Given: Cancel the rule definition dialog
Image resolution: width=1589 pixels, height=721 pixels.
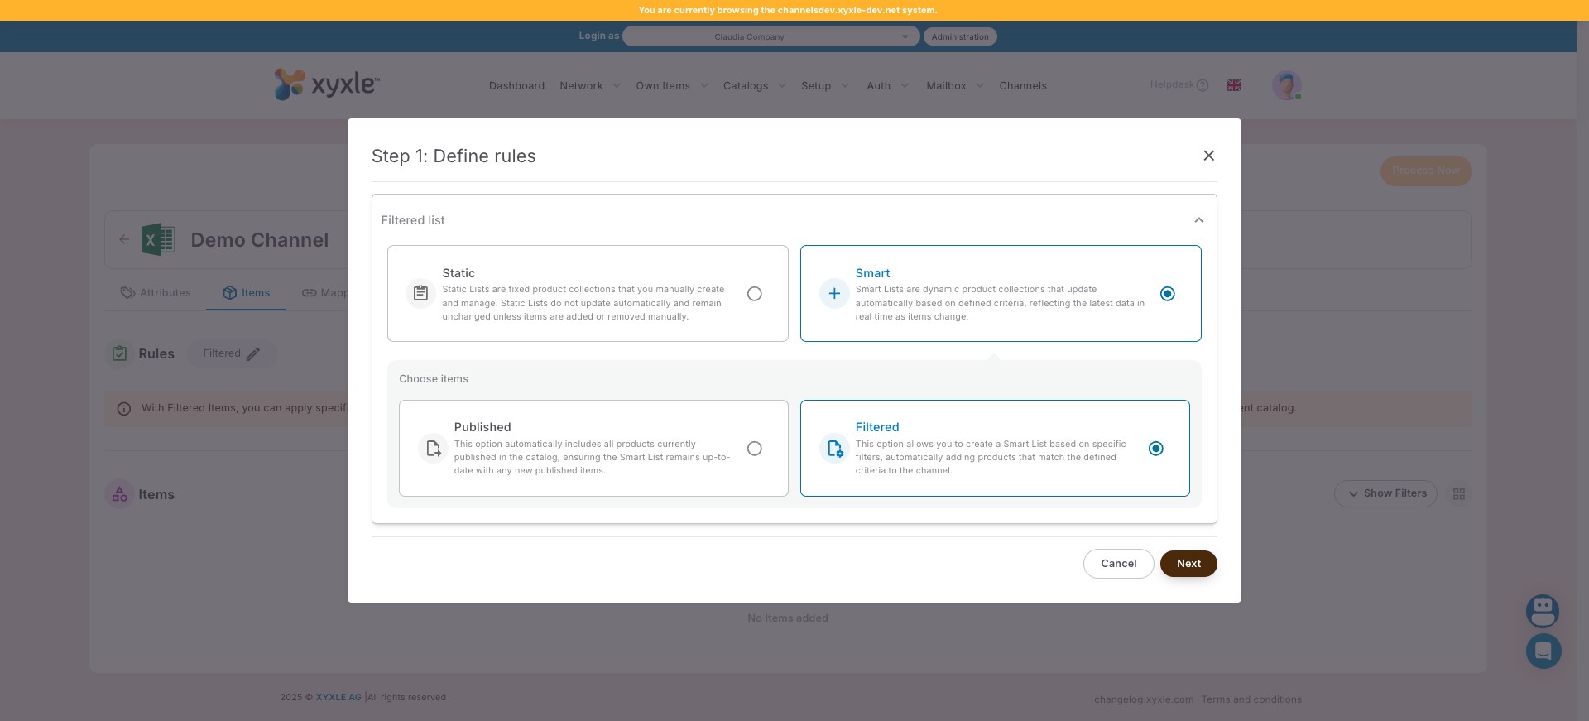Looking at the screenshot, I should (1118, 564).
